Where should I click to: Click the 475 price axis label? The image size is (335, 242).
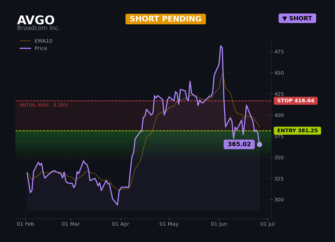[x=279, y=52]
